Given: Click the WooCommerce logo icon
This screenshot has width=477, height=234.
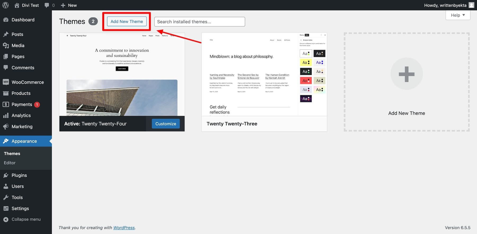Looking at the screenshot, I should (6, 82).
